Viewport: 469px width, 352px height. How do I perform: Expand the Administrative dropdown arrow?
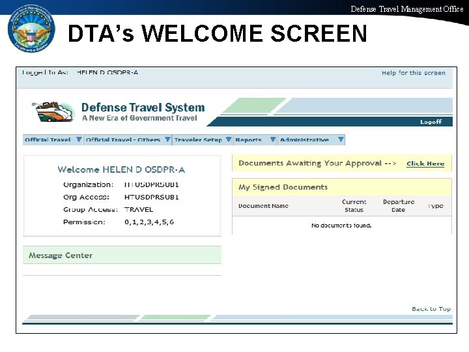341,139
